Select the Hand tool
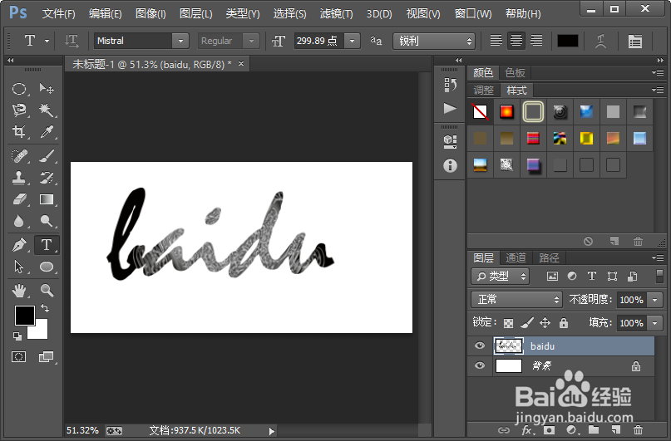 click(x=19, y=291)
